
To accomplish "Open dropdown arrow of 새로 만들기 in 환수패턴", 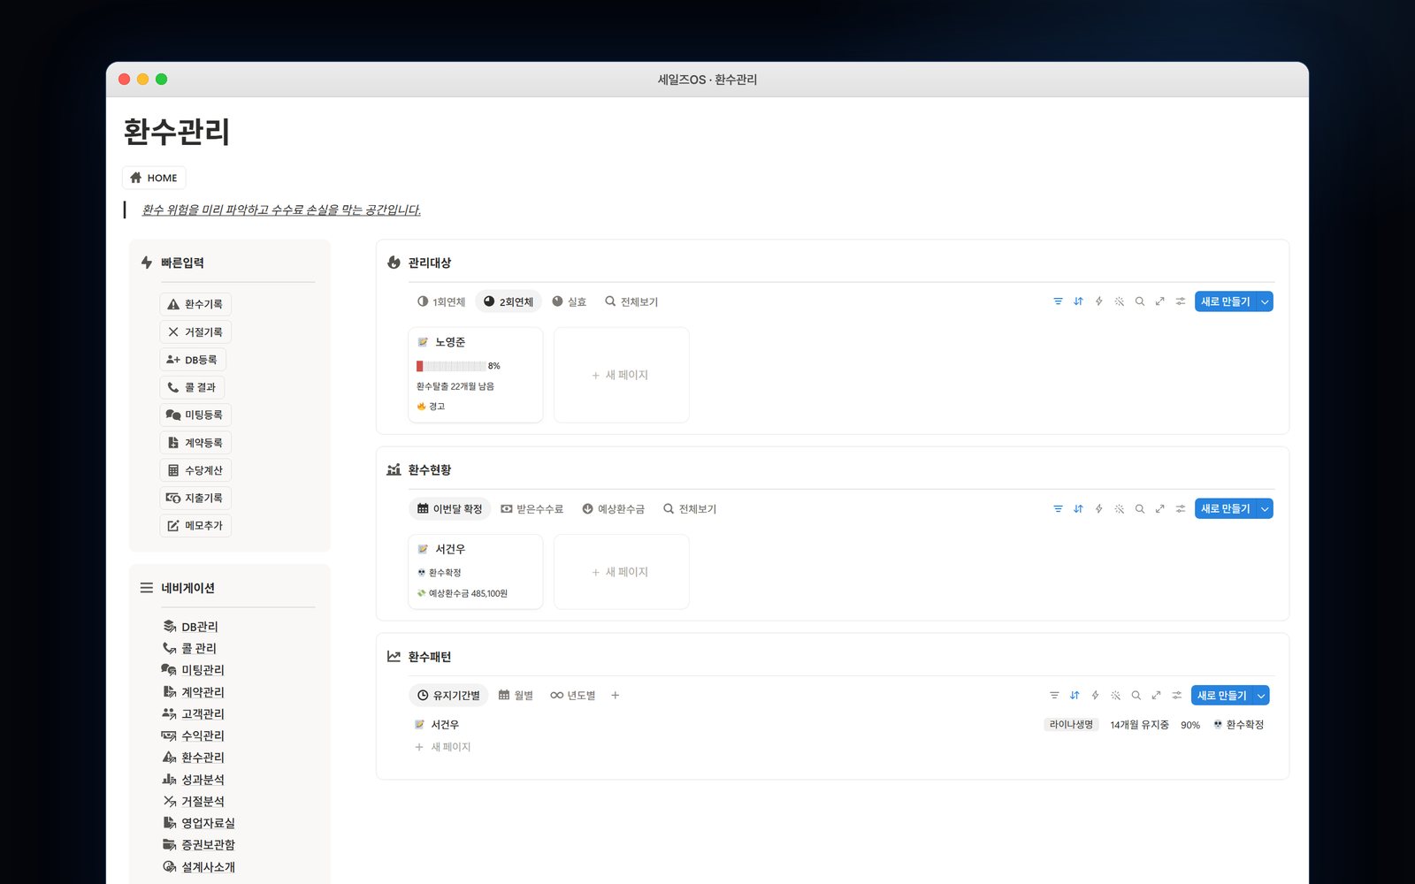I will (x=1261, y=696).
